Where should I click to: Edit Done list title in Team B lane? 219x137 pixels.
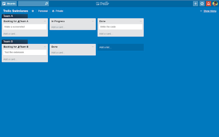click(x=54, y=47)
